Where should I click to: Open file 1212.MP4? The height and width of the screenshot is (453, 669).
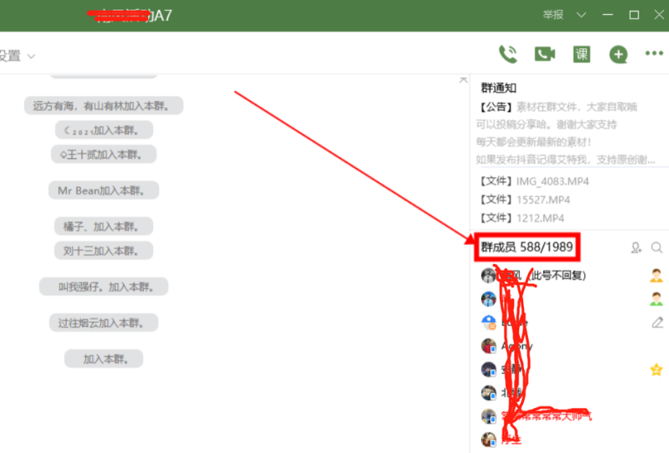522,218
